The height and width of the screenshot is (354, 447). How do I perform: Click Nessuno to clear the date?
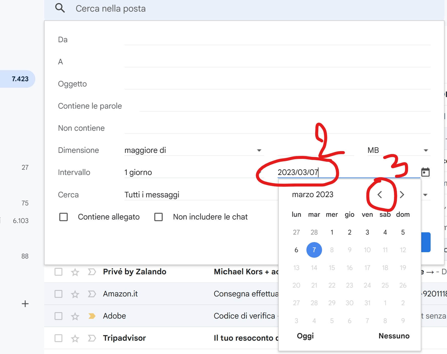coord(394,336)
